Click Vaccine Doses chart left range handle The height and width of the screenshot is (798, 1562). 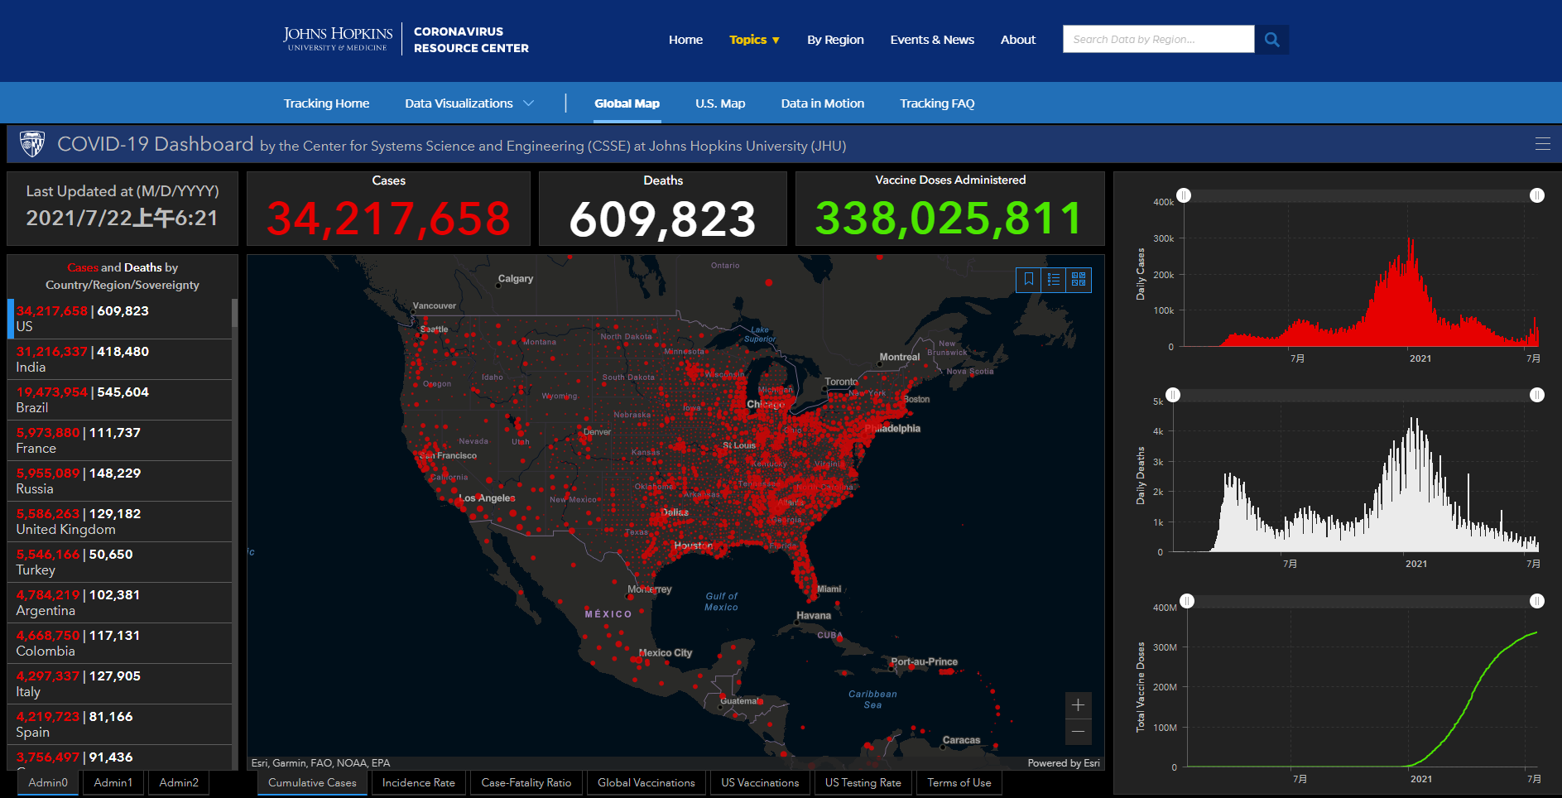1187,601
